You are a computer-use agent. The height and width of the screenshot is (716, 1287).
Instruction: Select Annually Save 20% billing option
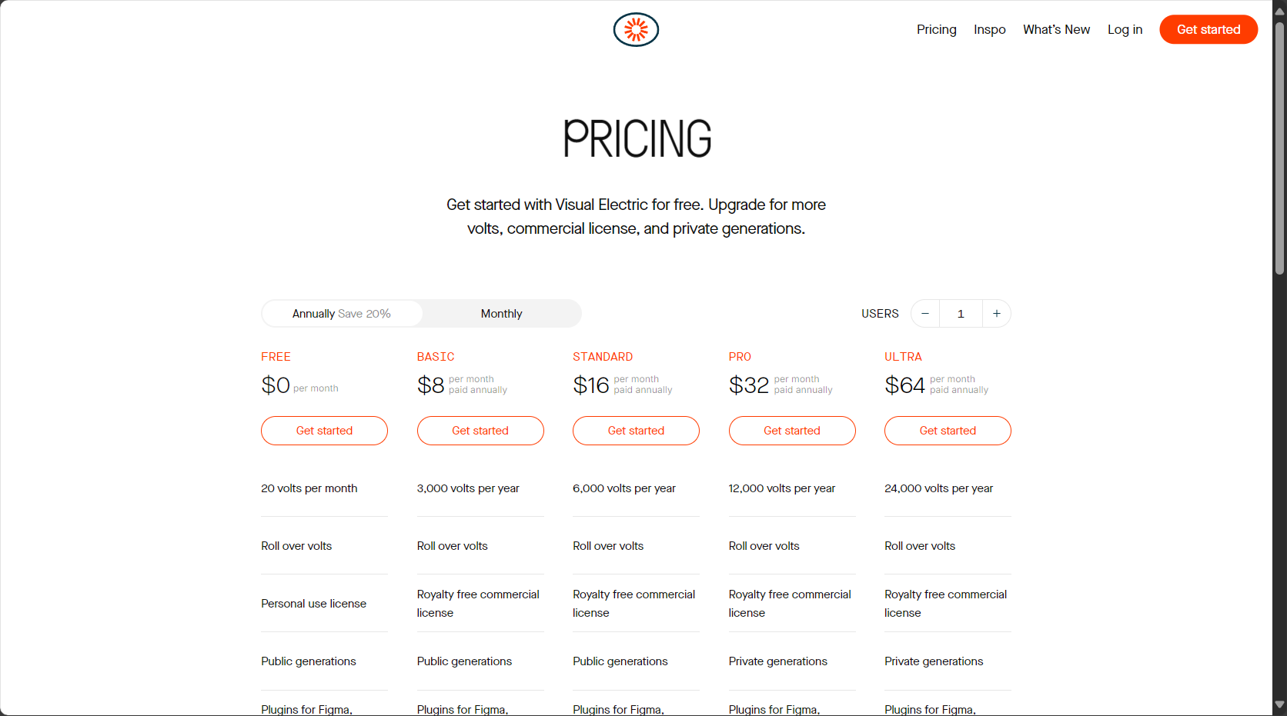click(x=342, y=314)
